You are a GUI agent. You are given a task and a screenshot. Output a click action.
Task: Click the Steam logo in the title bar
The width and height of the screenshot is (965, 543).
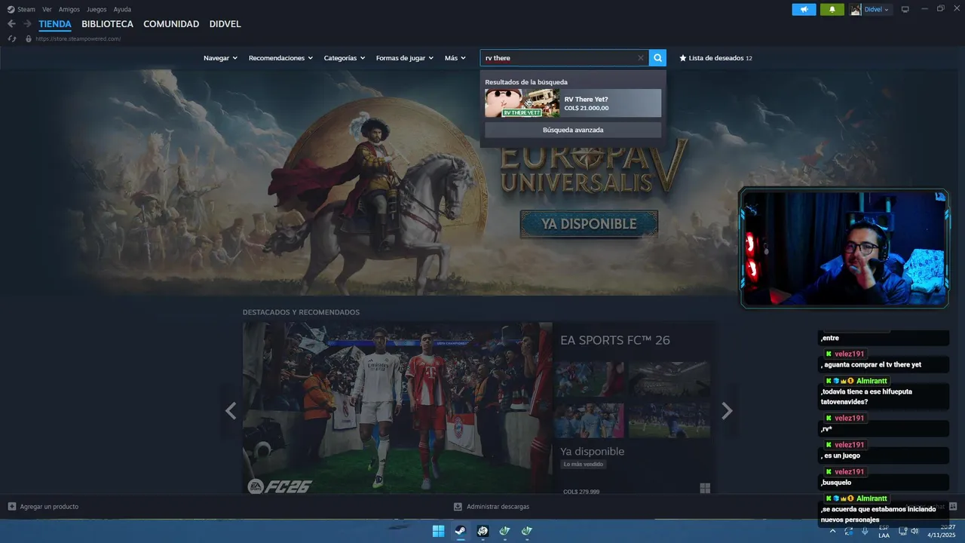click(x=11, y=10)
